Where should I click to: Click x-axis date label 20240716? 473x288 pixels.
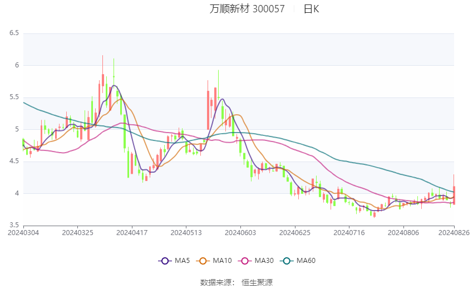pos(349,233)
